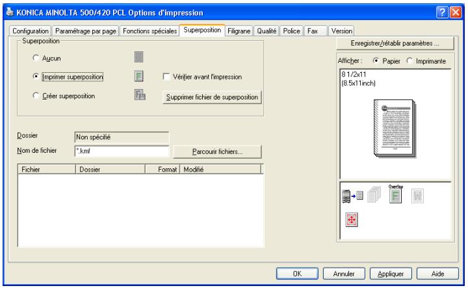Select the Aucun radio button
This screenshot has width=468, height=288.
pos(36,58)
